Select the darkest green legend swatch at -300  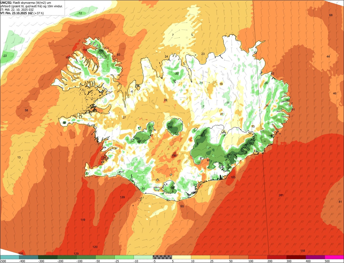coord(48,257)
